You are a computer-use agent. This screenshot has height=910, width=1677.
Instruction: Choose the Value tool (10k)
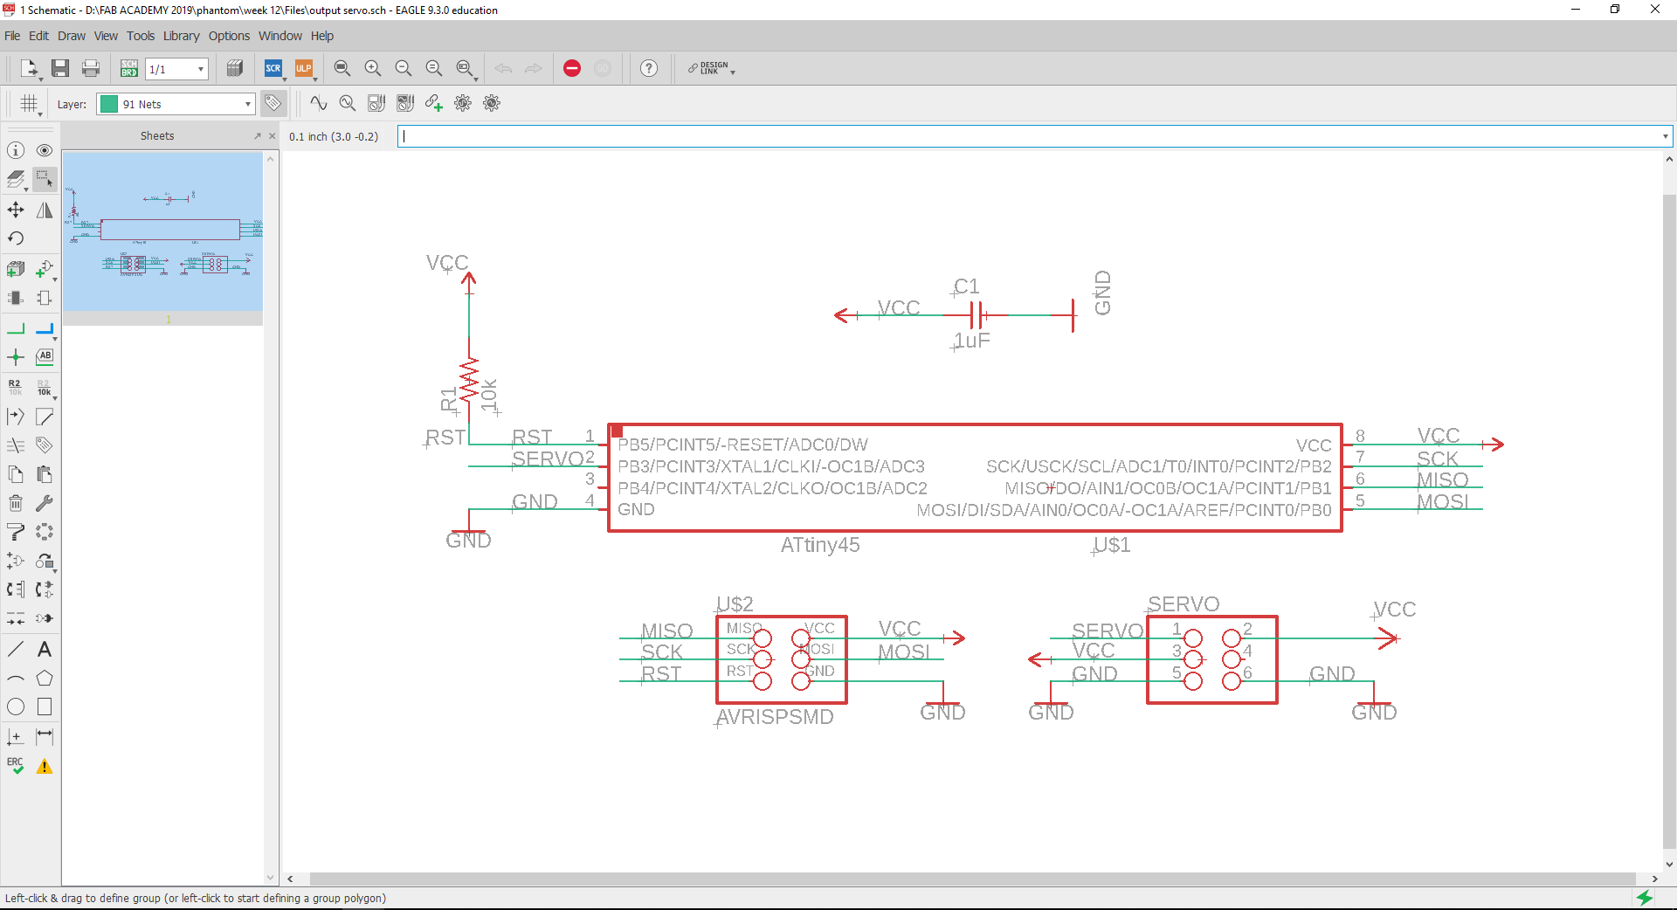coord(45,387)
